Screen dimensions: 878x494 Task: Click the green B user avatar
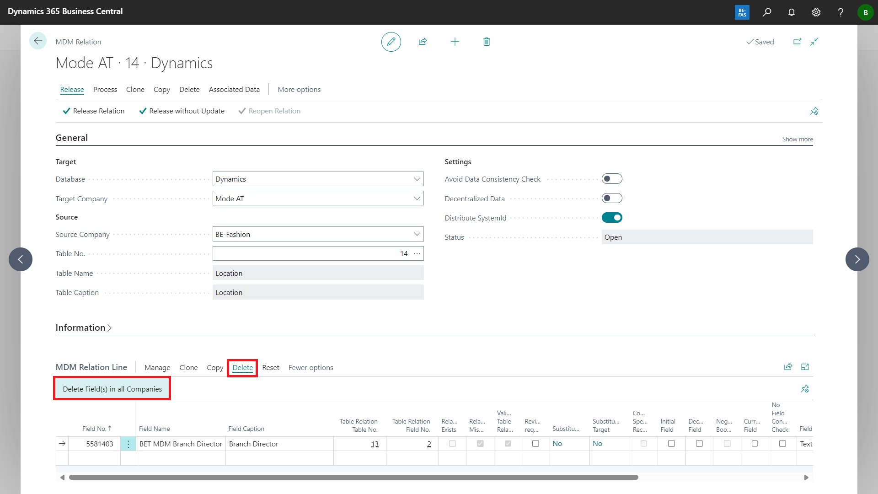pos(865,12)
